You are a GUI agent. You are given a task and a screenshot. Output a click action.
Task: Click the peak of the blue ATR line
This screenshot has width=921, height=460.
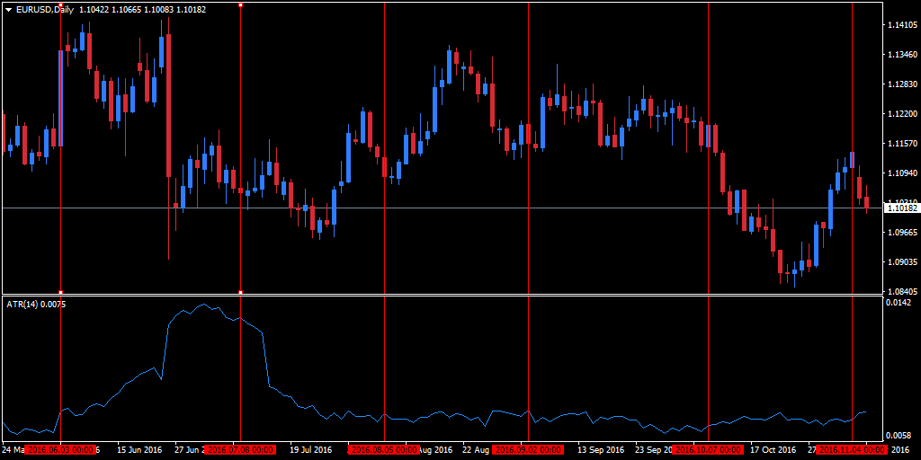pos(204,304)
